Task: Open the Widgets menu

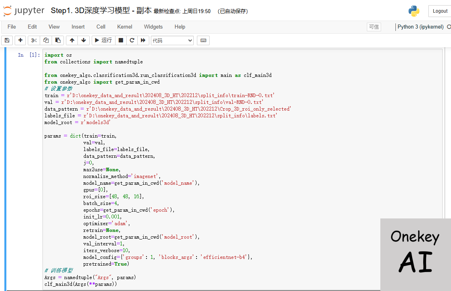Action: coord(153,27)
